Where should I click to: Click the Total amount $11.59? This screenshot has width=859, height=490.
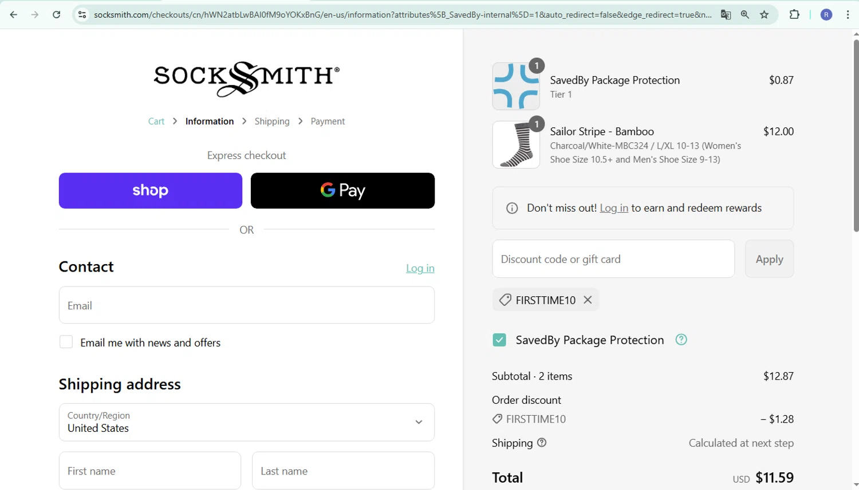774,477
